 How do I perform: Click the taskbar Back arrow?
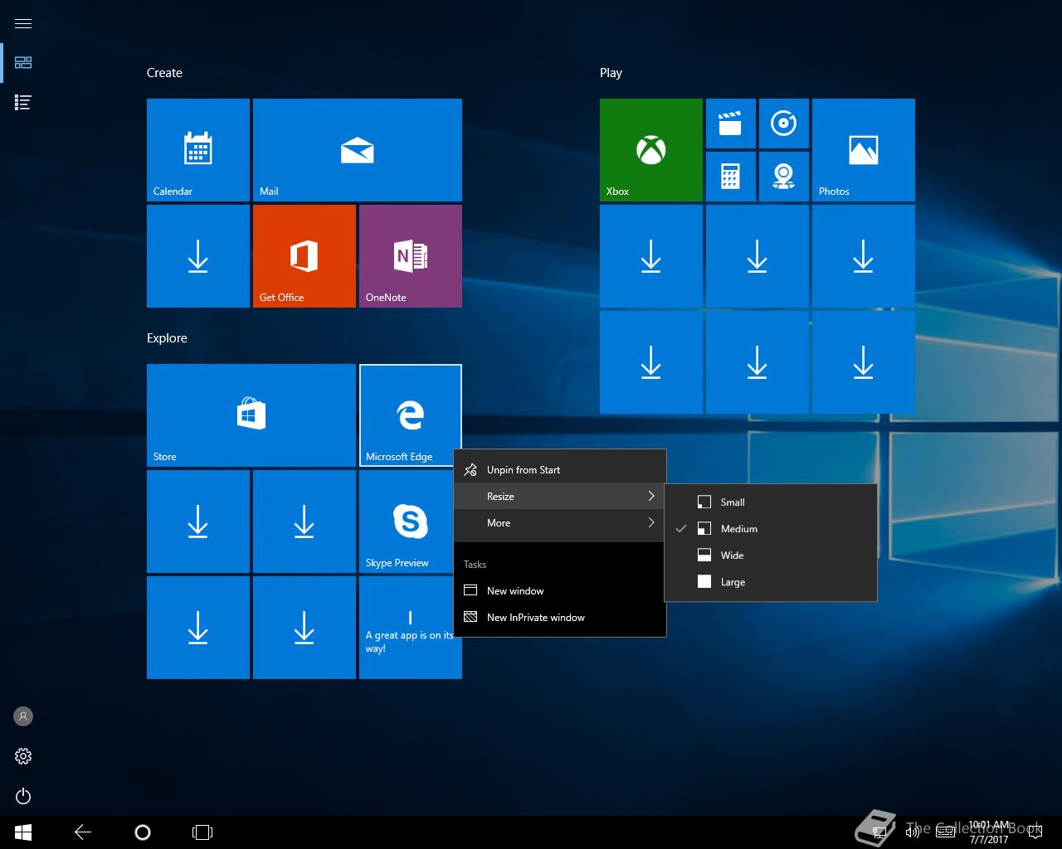(x=83, y=832)
